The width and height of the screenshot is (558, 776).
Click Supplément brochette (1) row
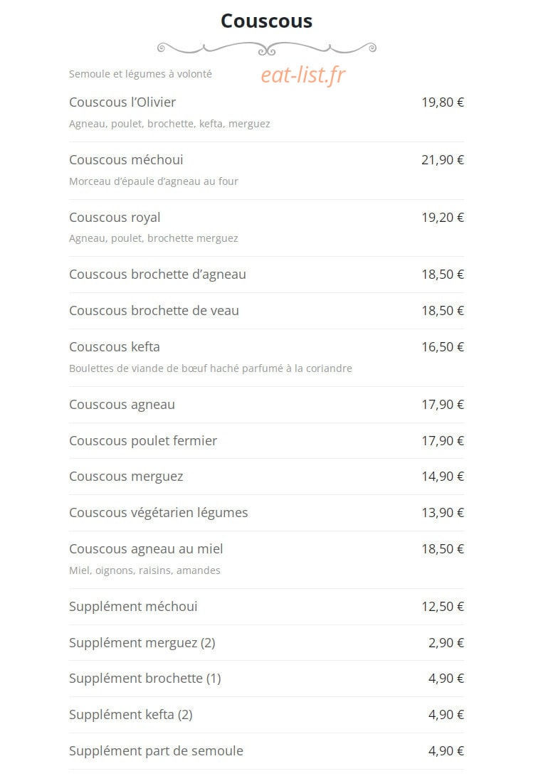pyautogui.click(x=266, y=679)
